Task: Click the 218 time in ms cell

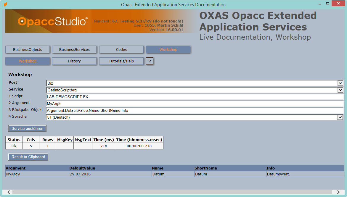Action: coord(104,146)
